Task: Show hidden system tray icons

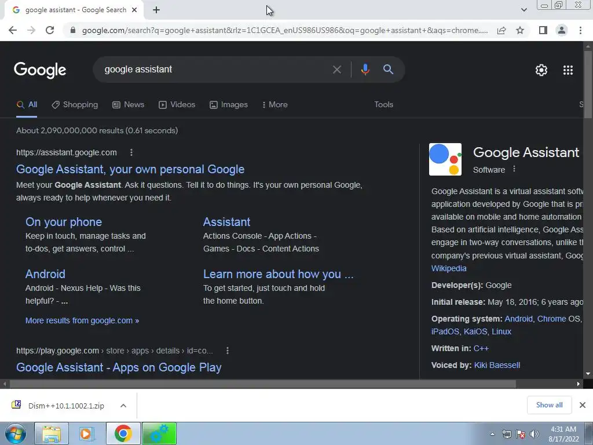Action: coord(492,434)
